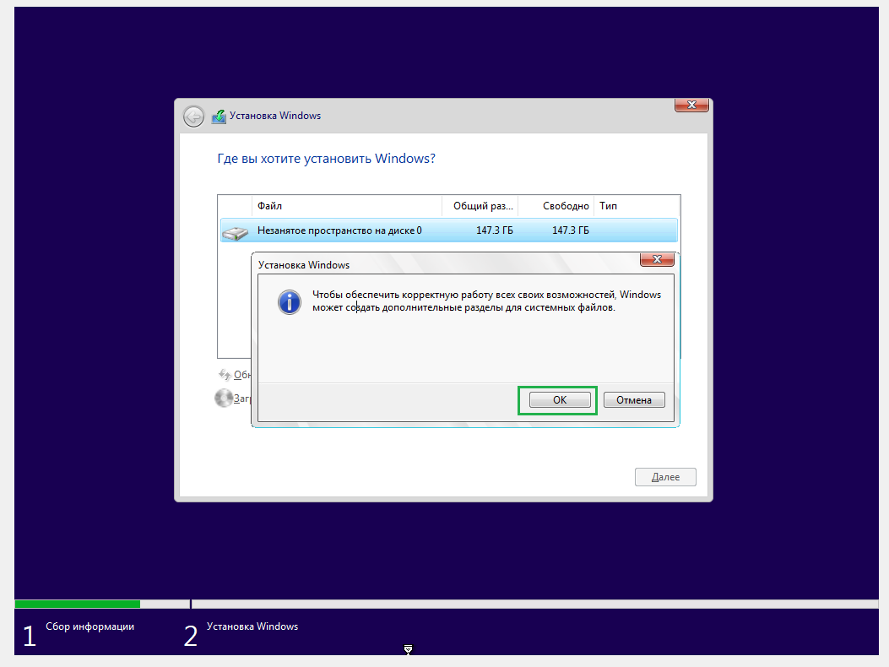Click the Файл column header
889x667 pixels.
point(346,206)
